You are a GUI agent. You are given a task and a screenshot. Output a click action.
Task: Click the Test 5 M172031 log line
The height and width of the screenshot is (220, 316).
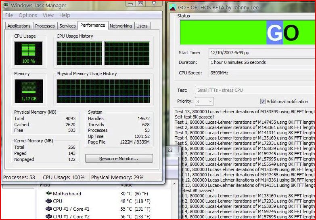245,143
